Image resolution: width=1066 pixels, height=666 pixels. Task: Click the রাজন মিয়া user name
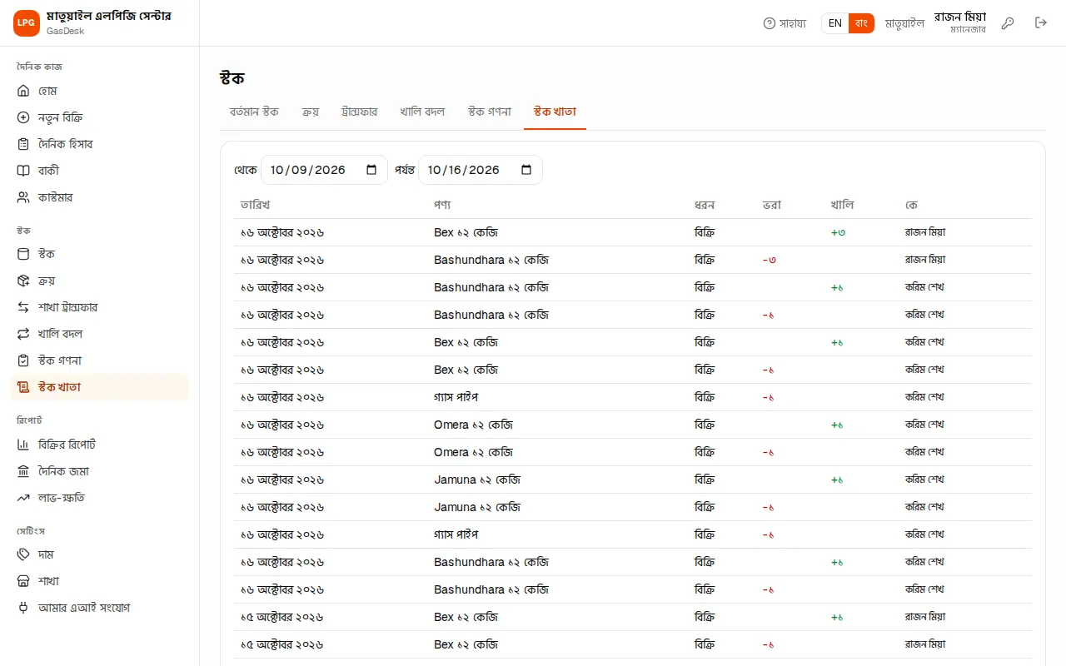coord(960,17)
